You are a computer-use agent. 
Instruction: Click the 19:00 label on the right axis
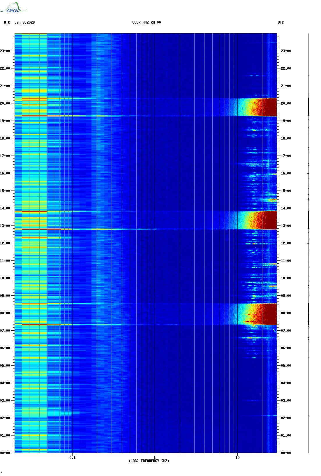coord(286,121)
